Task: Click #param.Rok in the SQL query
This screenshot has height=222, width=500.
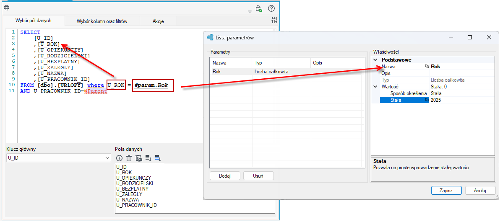Action: point(151,86)
